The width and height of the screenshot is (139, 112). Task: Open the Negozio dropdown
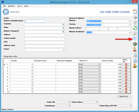click(129, 21)
